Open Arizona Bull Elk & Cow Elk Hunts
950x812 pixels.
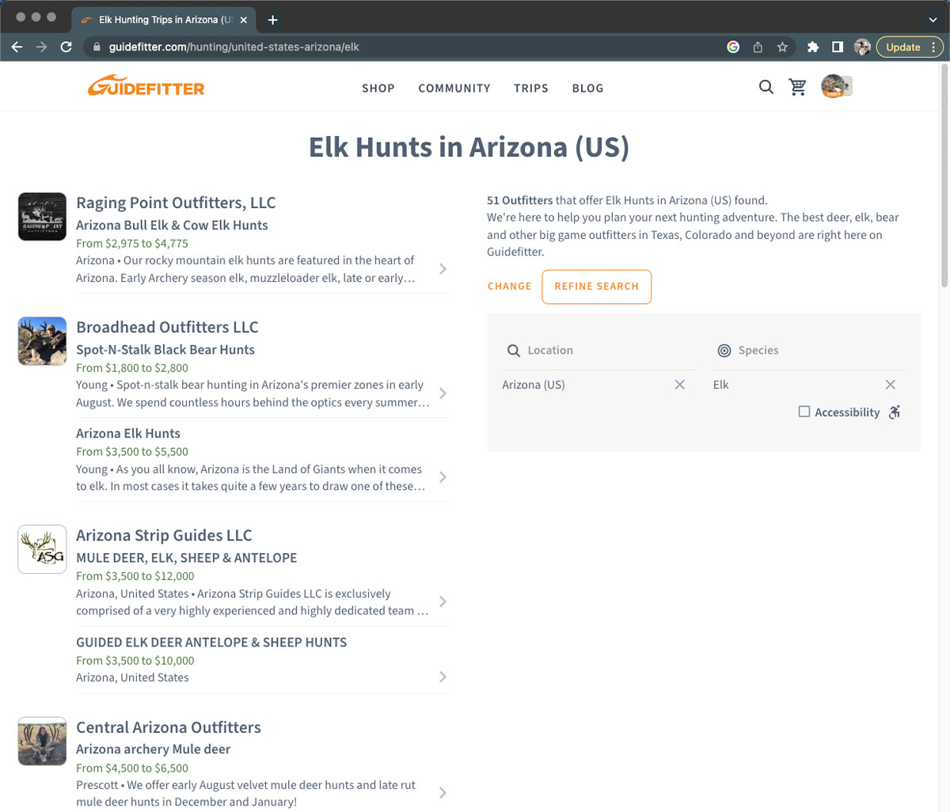172,225
